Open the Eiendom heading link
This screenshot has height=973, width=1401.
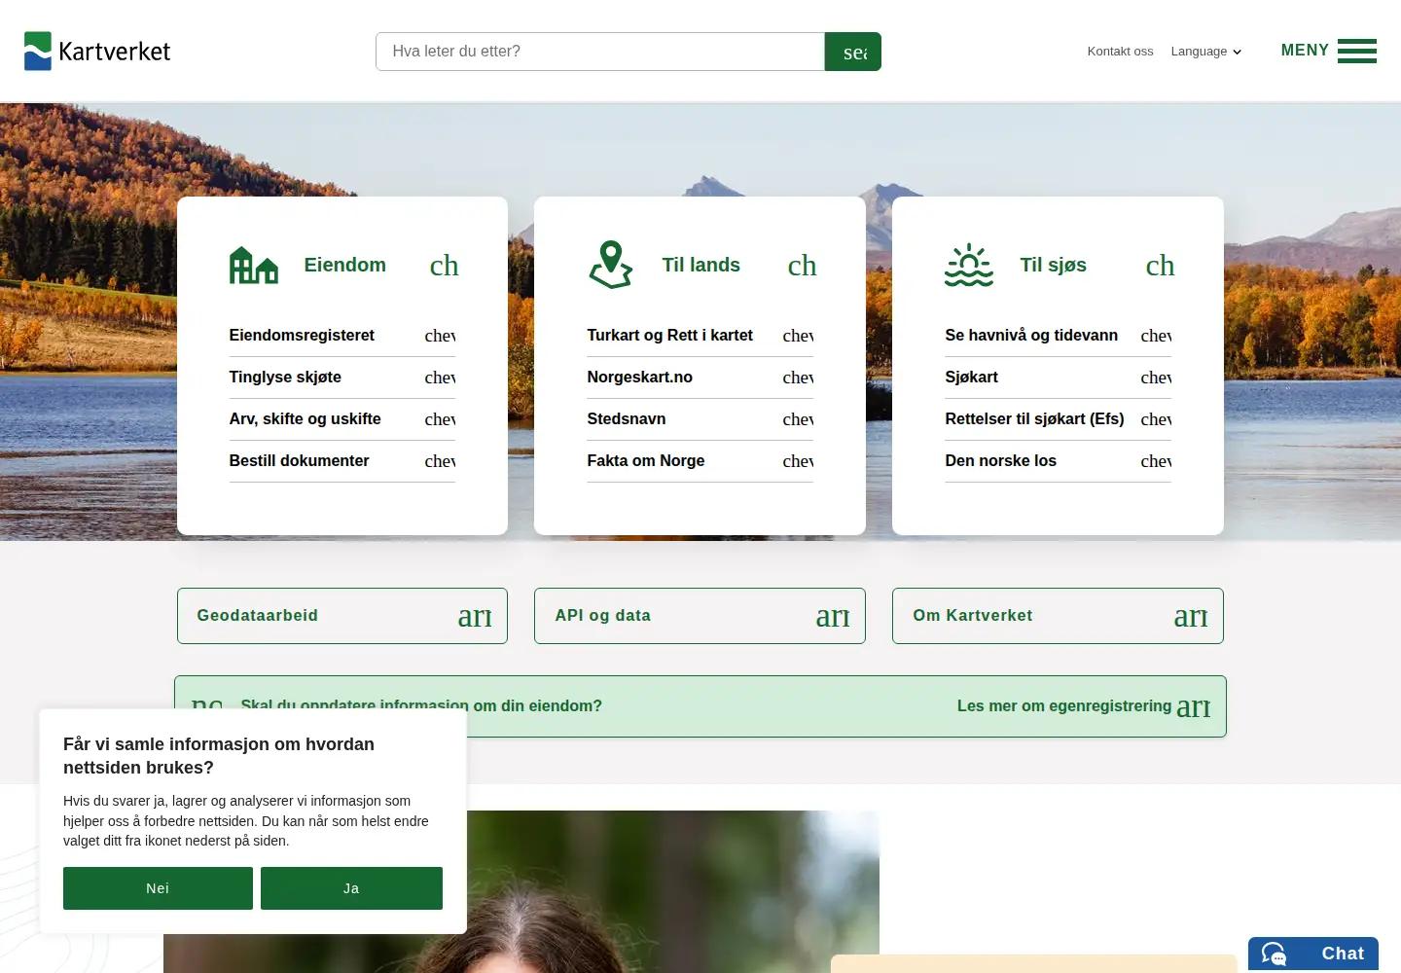pyautogui.click(x=344, y=265)
